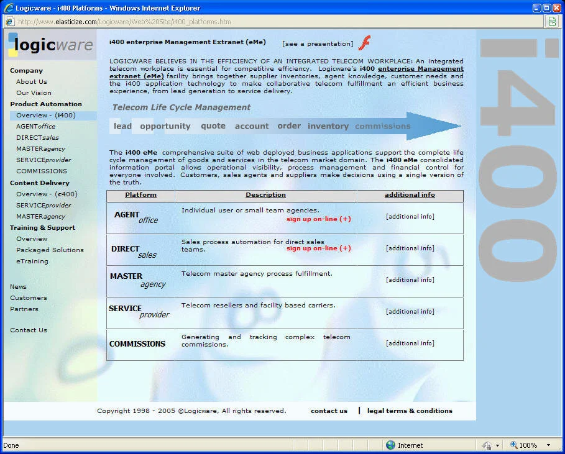Sign up on-line for AGENT office
565x454 pixels.
click(x=318, y=219)
